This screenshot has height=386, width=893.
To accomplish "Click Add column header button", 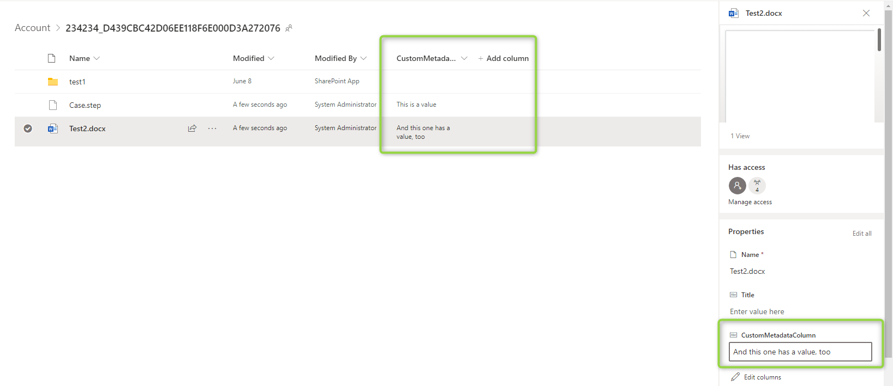I will click(503, 58).
